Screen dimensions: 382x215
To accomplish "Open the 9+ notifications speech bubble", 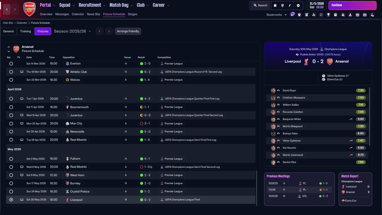I will tap(292, 14).
